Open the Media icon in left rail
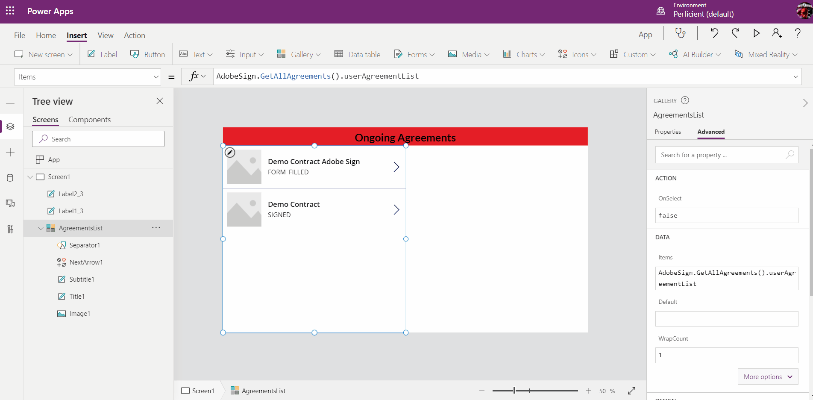This screenshot has height=400, width=813. (11, 203)
